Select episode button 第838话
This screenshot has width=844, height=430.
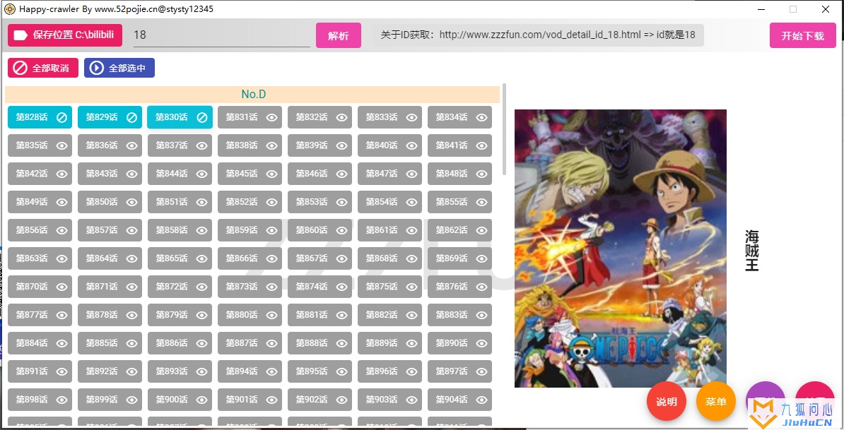(250, 145)
